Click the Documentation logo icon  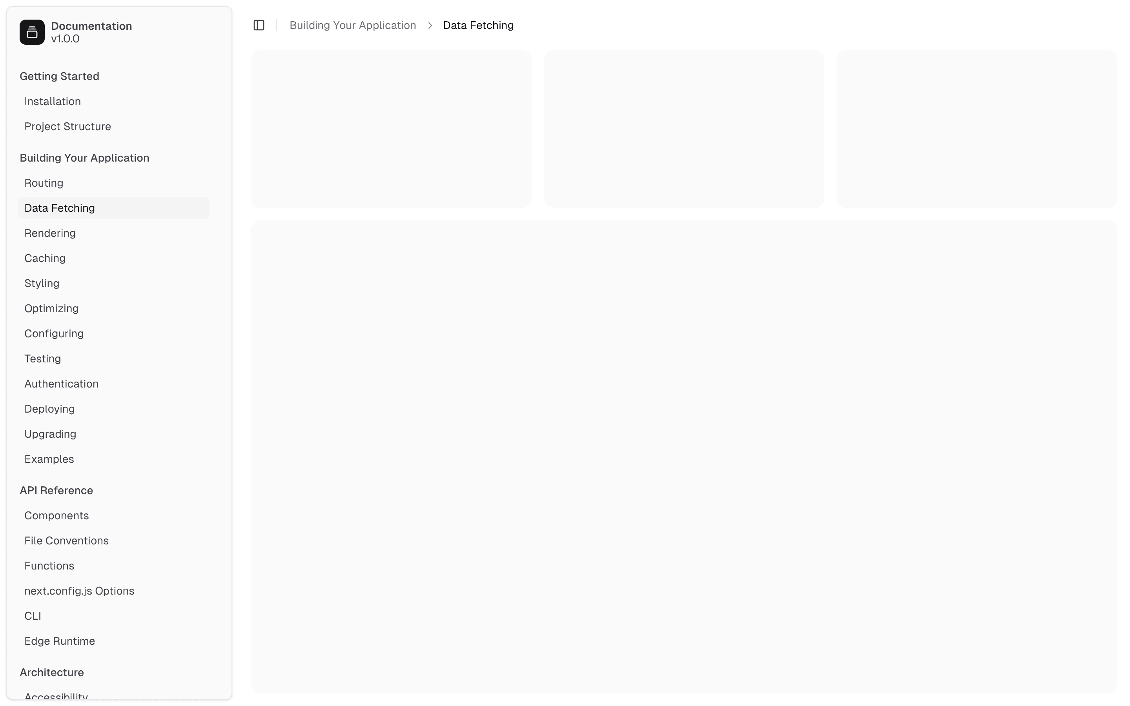pos(32,32)
